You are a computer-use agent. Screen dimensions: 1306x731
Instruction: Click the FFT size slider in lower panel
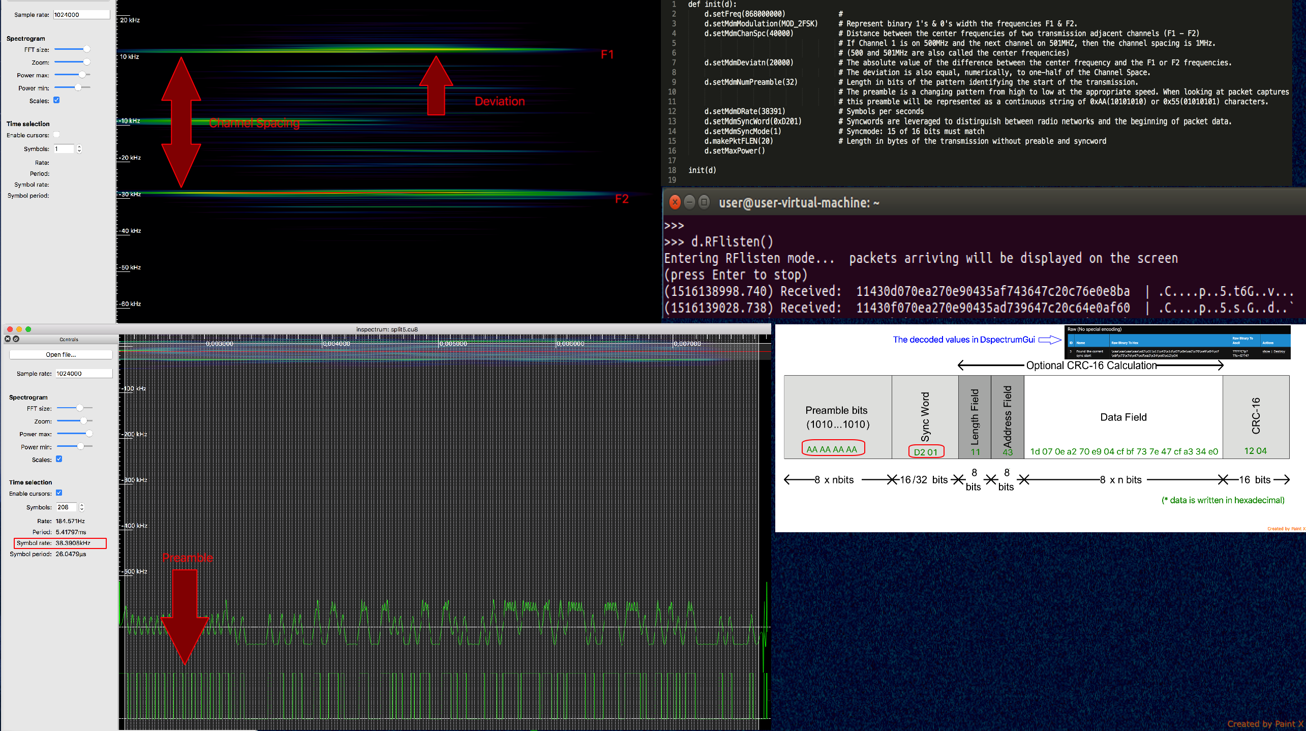coord(80,408)
